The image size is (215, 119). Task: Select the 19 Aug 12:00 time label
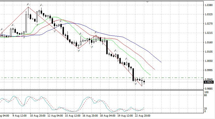125,116
